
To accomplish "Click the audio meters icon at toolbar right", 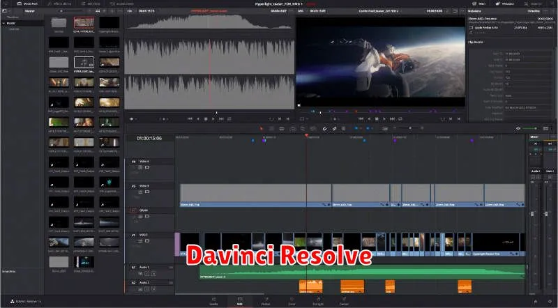I will tap(545, 128).
